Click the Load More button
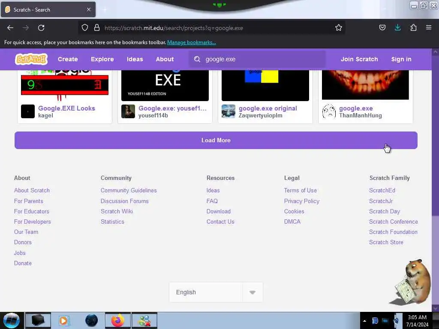The image size is (439, 329). (216, 140)
